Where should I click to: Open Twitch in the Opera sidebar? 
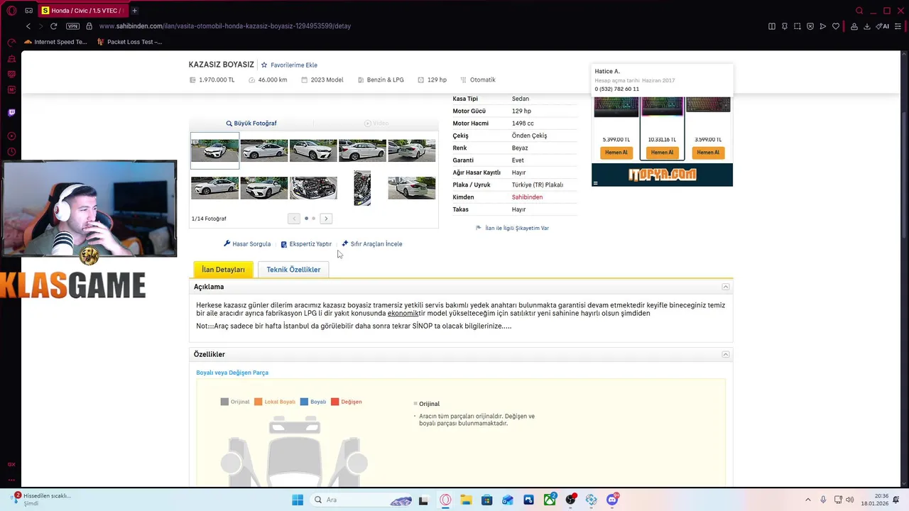coord(11,112)
